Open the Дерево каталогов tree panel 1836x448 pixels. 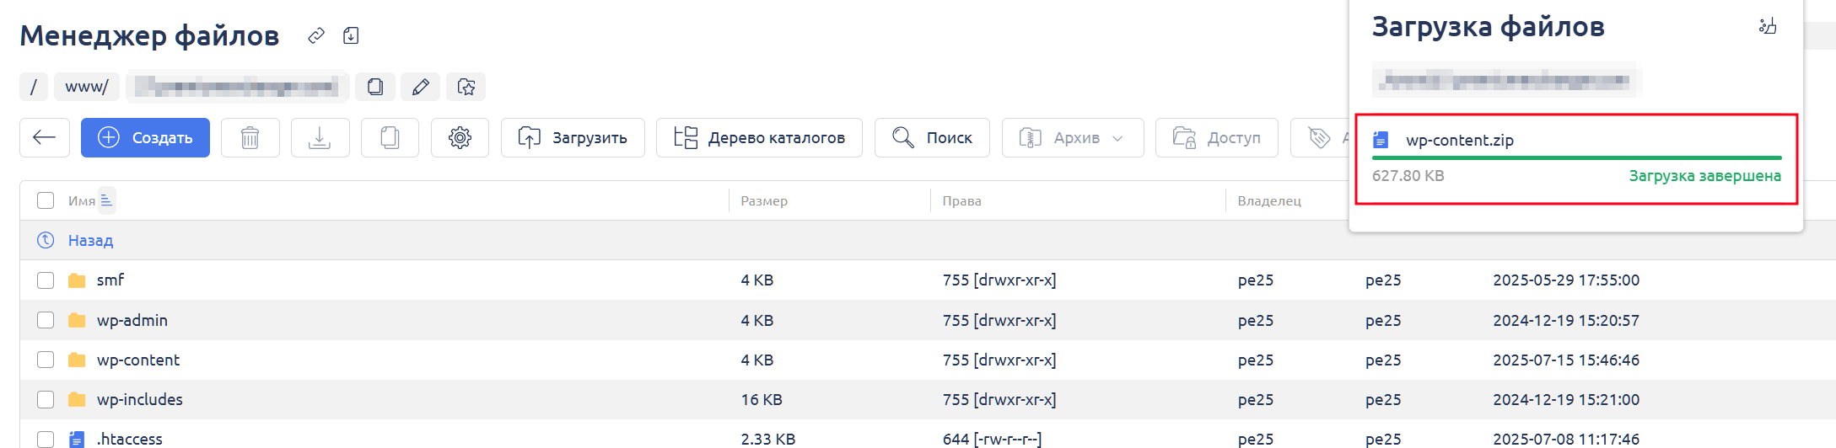click(759, 137)
